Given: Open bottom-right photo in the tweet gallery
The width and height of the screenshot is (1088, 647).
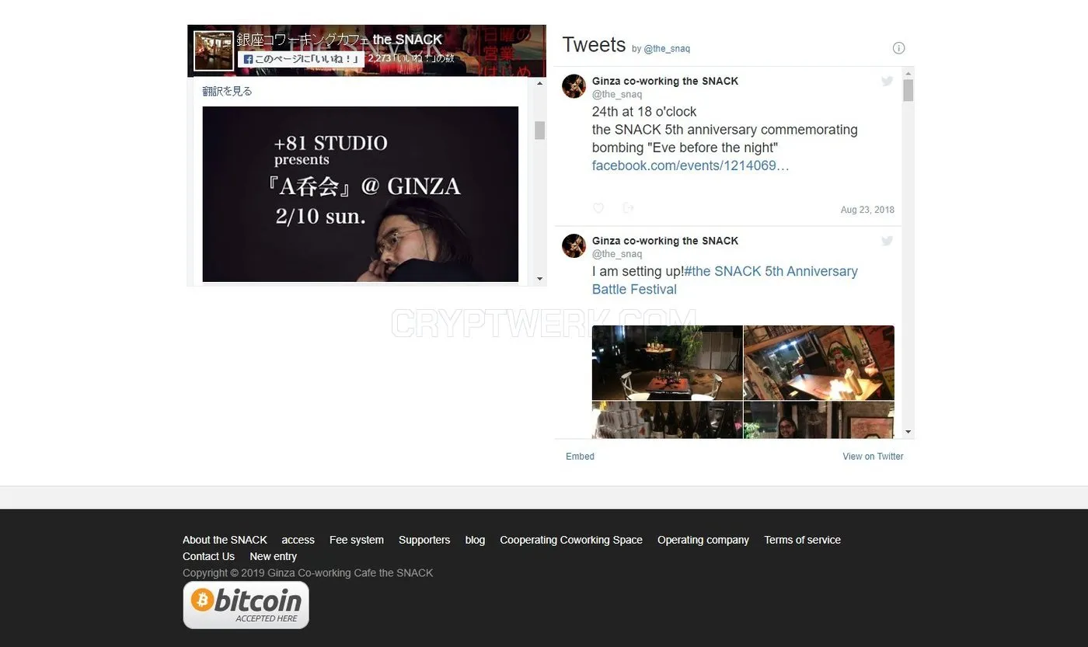Looking at the screenshot, I should [x=819, y=420].
